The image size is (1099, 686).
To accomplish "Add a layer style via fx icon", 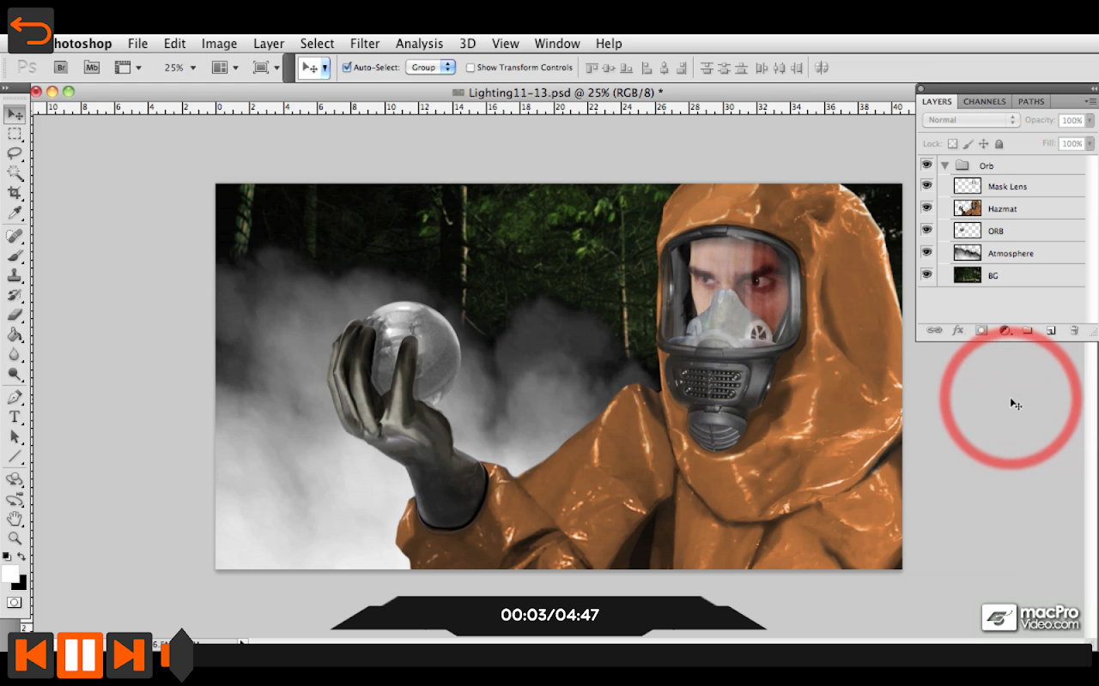I will pyautogui.click(x=958, y=330).
